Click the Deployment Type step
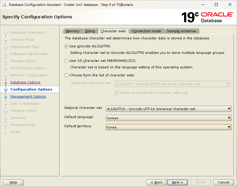Screen dimensions: 237x187 pos(25,47)
